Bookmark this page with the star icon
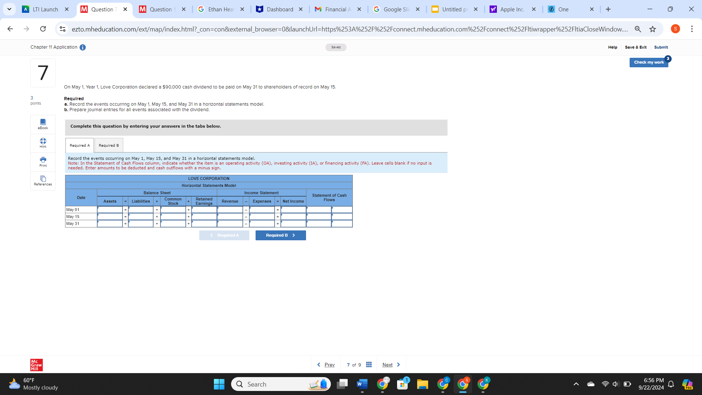Image resolution: width=702 pixels, height=395 pixels. click(x=653, y=29)
